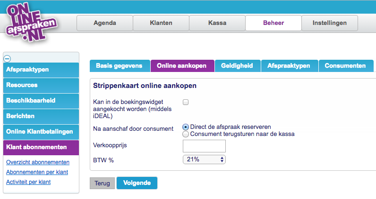This screenshot has width=376, height=199.
Task: Click the Terug button
Action: pos(102,183)
